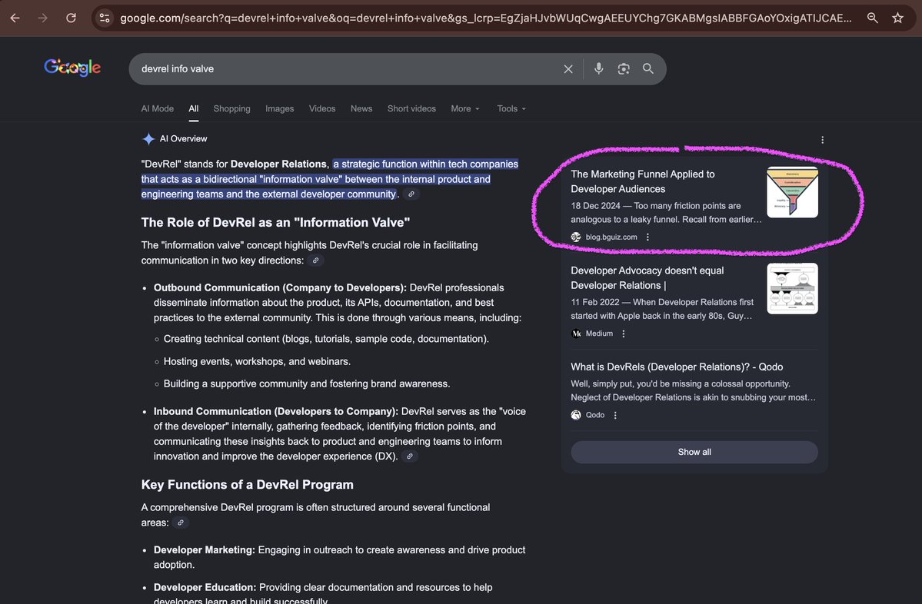Screen dimensions: 922x604
Task: Click the Qodo source label
Action: point(595,416)
